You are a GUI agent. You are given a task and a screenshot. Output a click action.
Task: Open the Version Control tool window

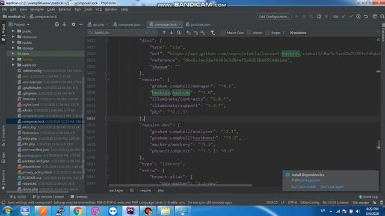click(48, 197)
